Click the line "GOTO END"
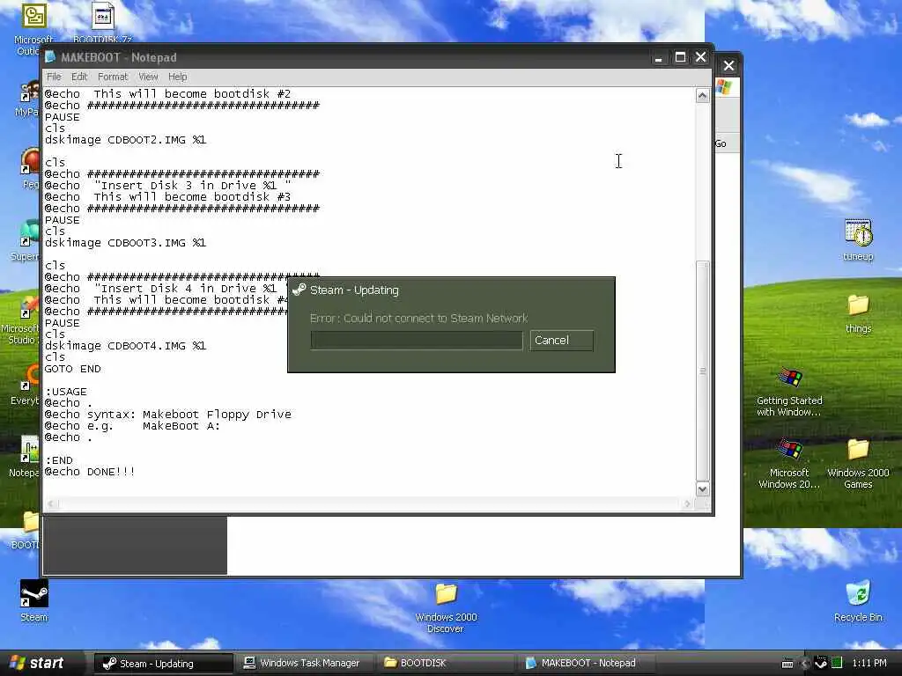 (72, 369)
